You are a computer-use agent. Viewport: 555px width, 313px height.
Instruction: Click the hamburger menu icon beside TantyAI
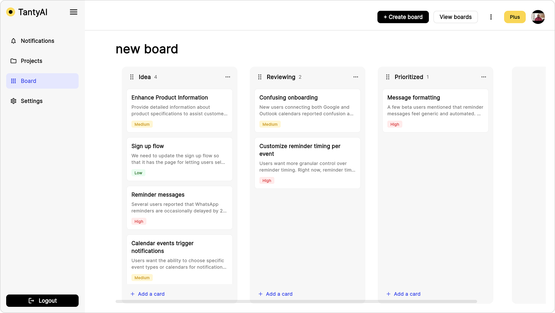pos(74,12)
